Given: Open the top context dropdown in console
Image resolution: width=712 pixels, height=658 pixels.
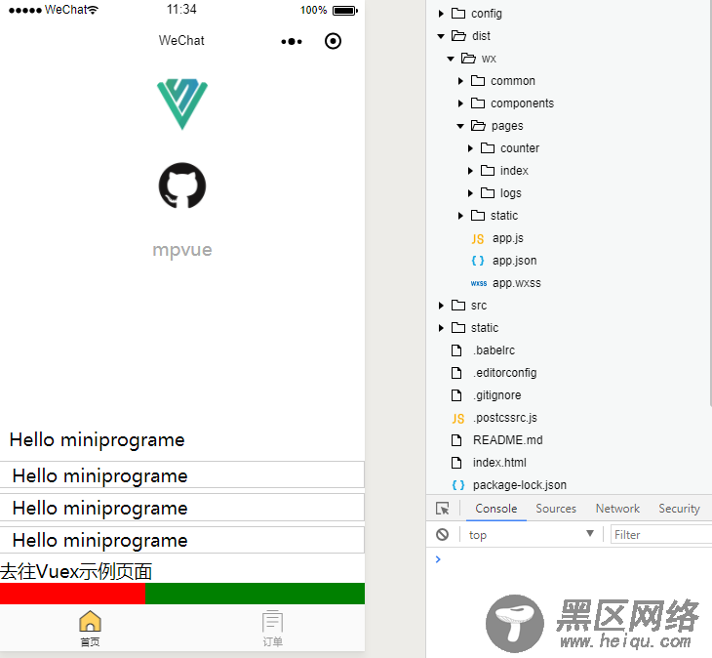Looking at the screenshot, I should [531, 534].
